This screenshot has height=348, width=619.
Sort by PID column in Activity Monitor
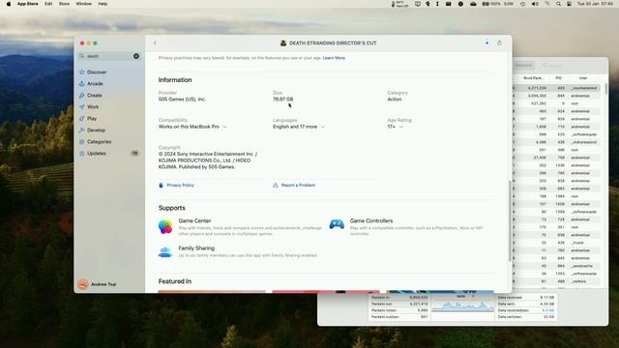tap(558, 78)
